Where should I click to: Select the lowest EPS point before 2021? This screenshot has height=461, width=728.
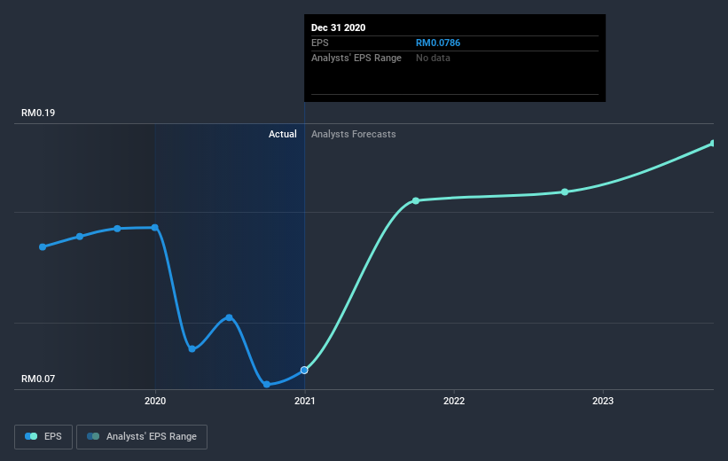(x=267, y=385)
